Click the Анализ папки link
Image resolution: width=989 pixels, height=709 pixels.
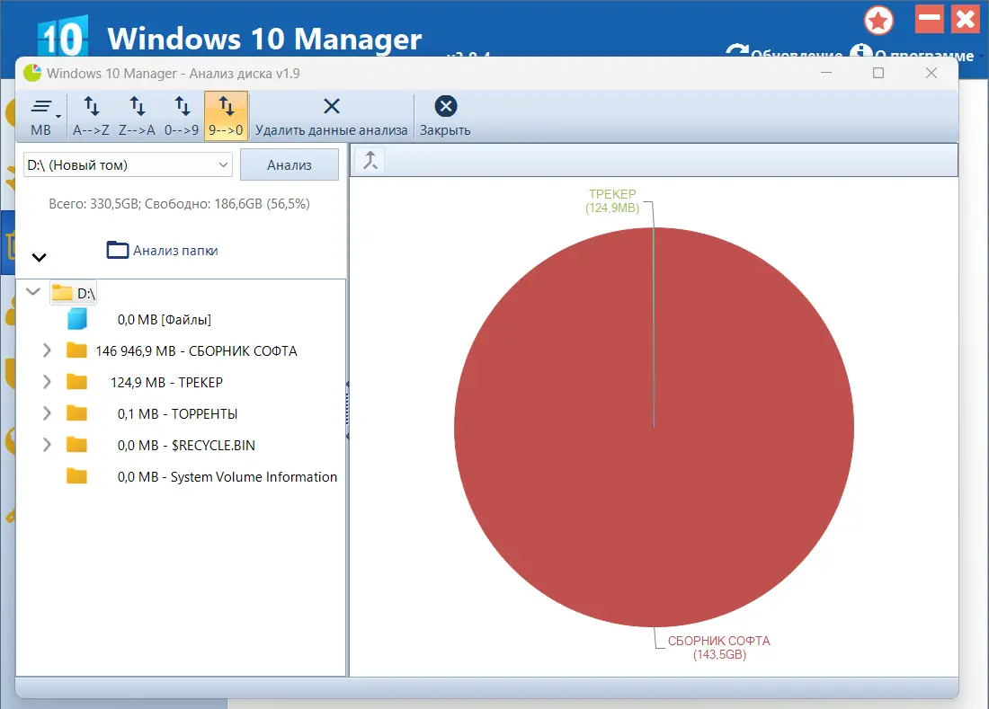pyautogui.click(x=175, y=250)
